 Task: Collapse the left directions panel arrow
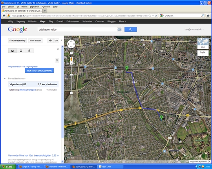coord(62,40)
